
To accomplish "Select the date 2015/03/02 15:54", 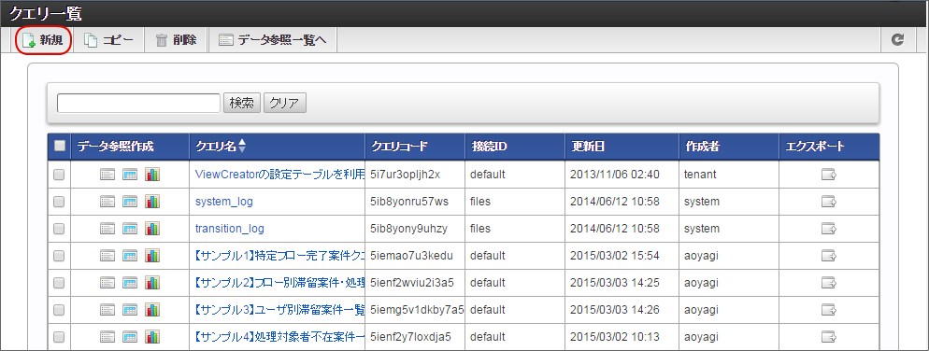I will (x=614, y=256).
